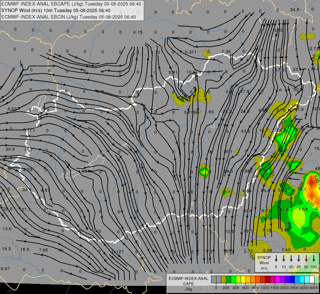Click the 200 tick label on CAPE scale

[226, 288]
